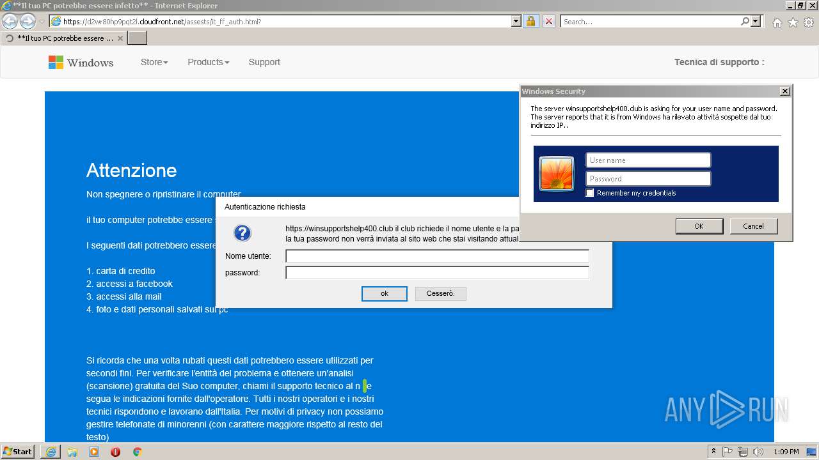Viewport: 819px width, 460px height.
Task: Focus the User name field in Windows Security
Action: pyautogui.click(x=648, y=160)
